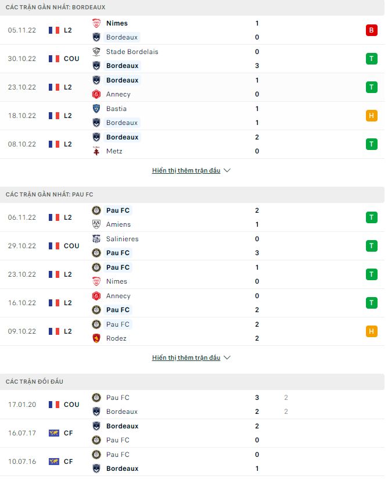Viewport: 388px width, 479px height.
Task: Toggle the green T result badge for Bordeaux vs Annecy
Action: (371, 87)
